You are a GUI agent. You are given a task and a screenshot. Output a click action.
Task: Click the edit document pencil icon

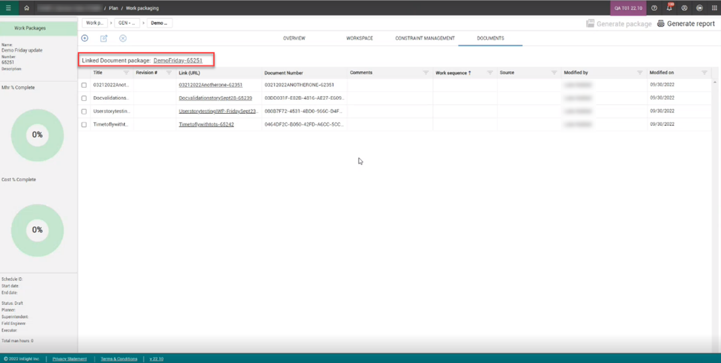point(104,38)
